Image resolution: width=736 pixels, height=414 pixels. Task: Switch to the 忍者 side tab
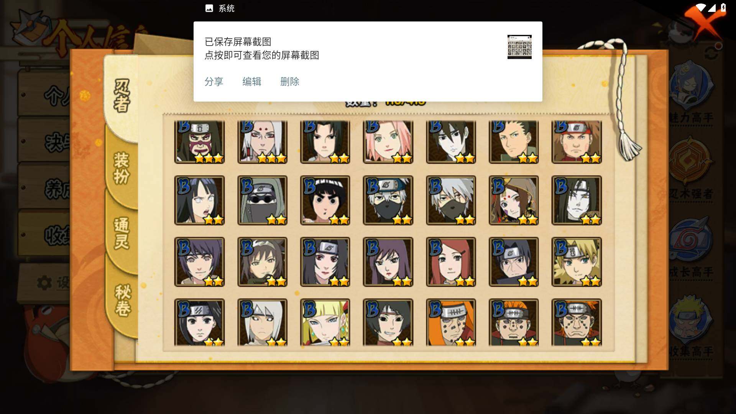click(121, 96)
